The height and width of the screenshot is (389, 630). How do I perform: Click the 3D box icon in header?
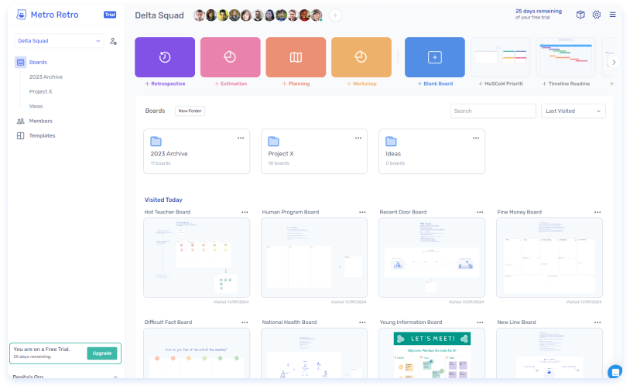click(x=580, y=15)
